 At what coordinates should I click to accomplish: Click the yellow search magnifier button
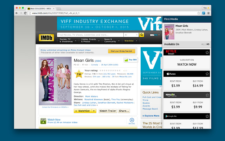pyautogui.click(x=141, y=35)
